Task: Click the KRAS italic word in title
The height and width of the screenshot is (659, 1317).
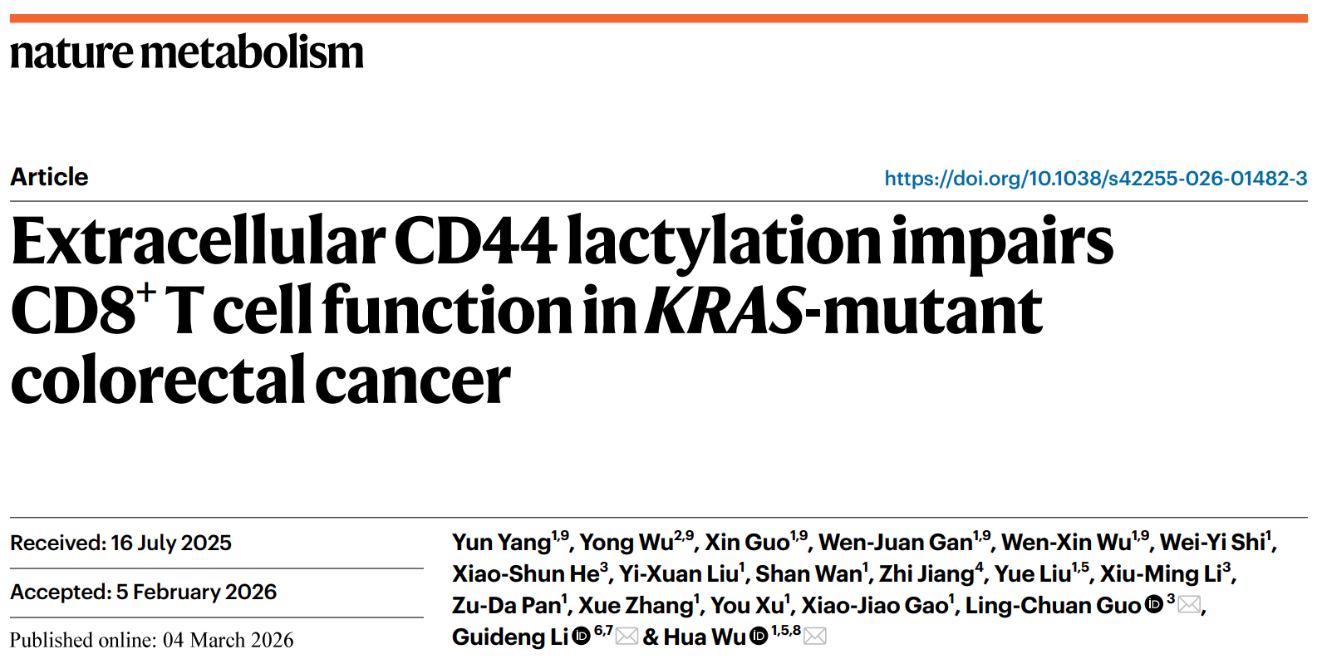Action: click(725, 310)
